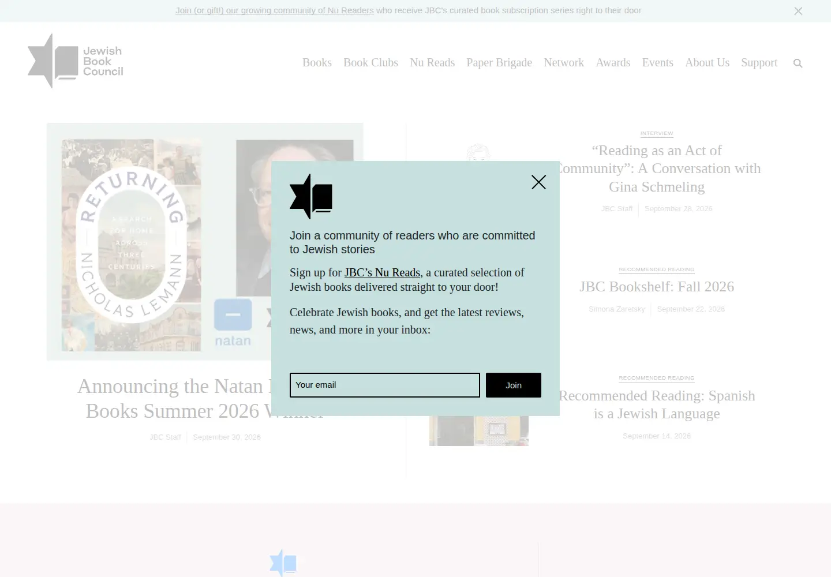Screen dimensions: 831x577
Task: Click the date September 14, 2026
Action: click(657, 436)
